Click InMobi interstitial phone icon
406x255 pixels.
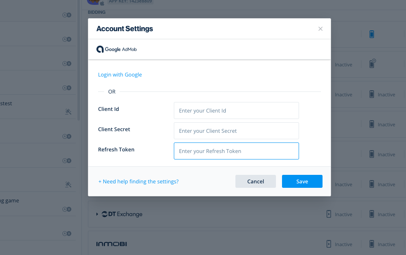click(372, 244)
